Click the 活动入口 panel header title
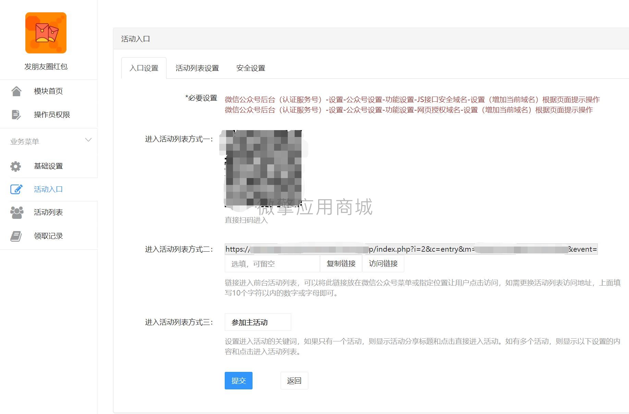629x414 pixels. click(136, 39)
